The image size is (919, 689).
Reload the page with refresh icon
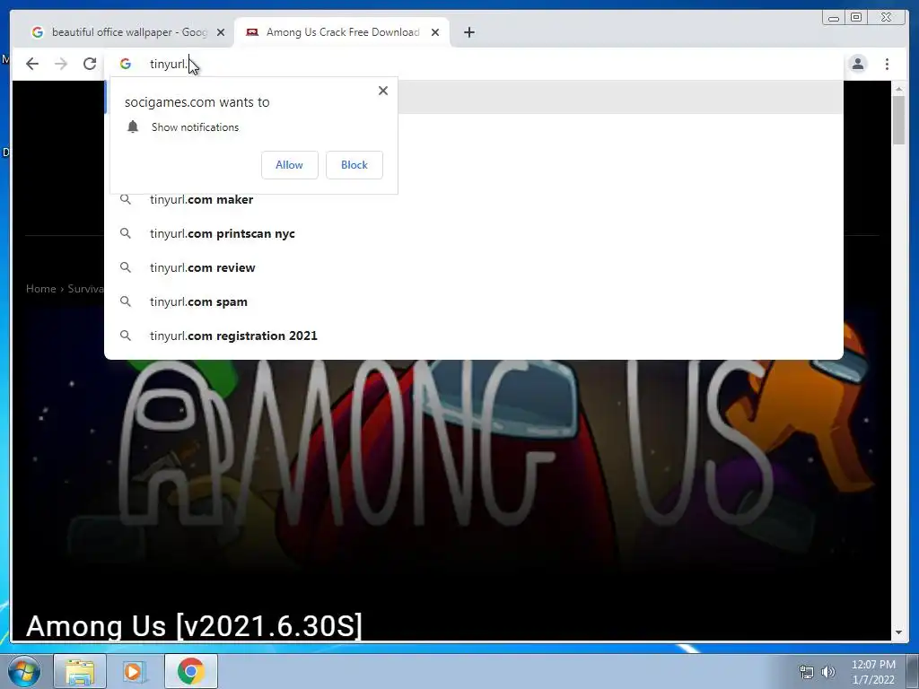[x=90, y=64]
